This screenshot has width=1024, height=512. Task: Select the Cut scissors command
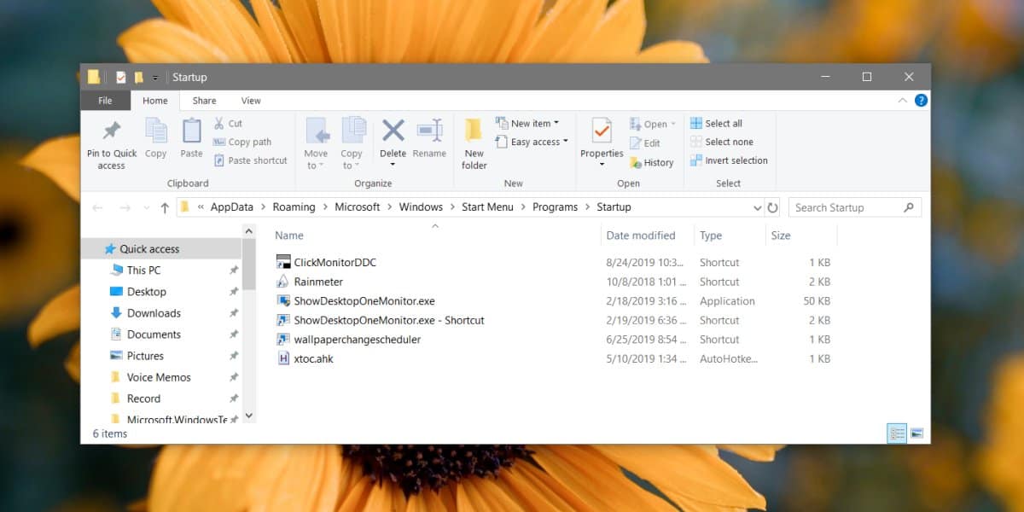tap(228, 124)
